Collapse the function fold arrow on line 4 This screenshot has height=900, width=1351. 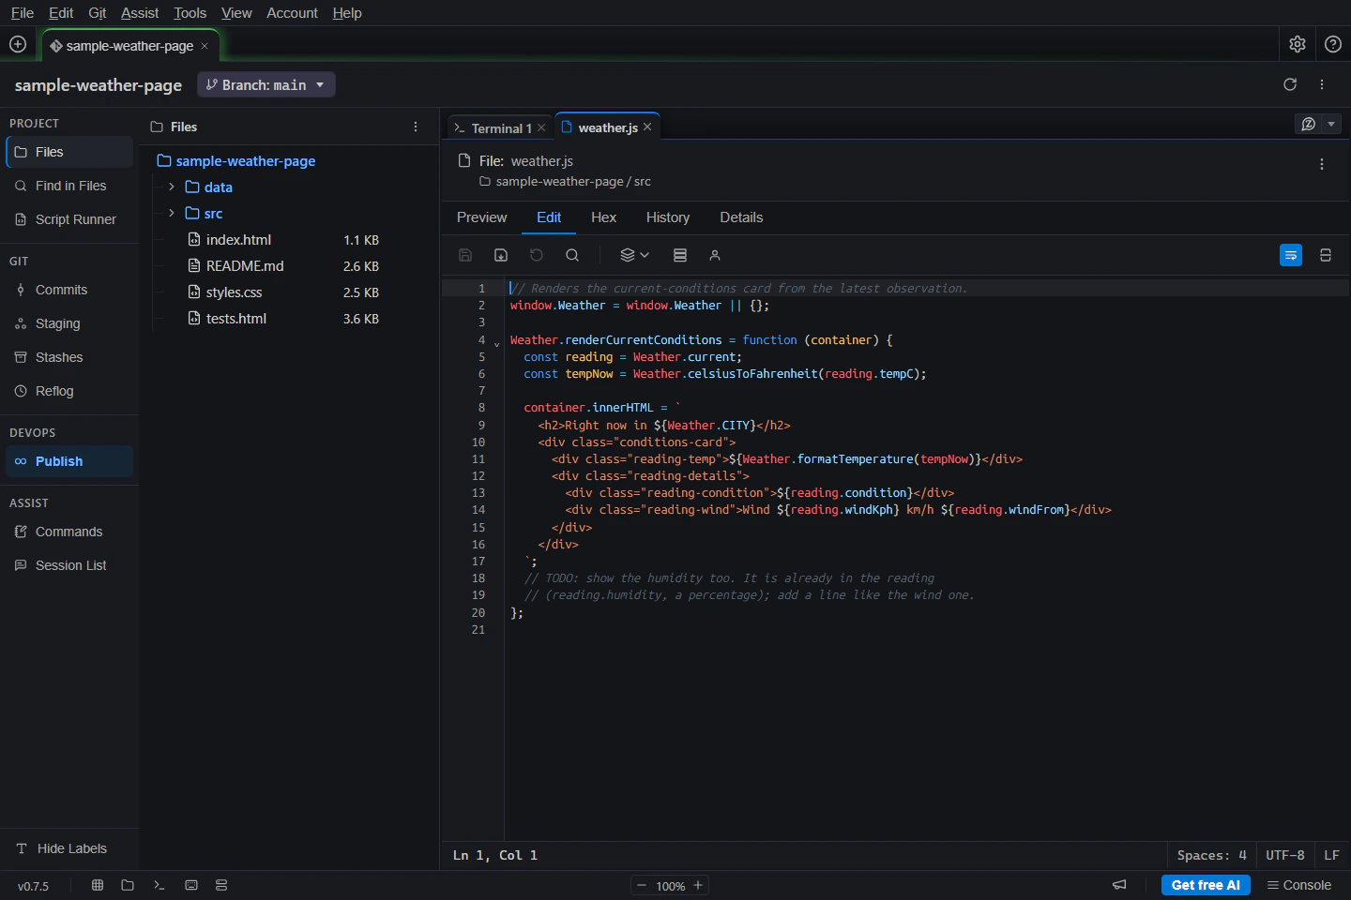click(x=496, y=343)
